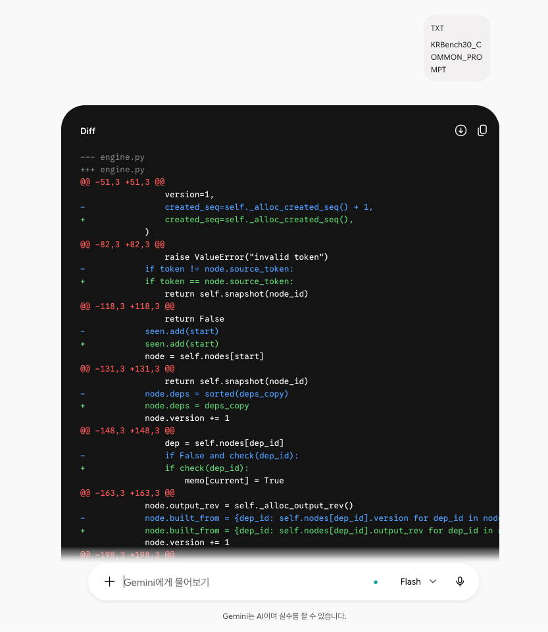This screenshot has width=548, height=632.
Task: Click 'node = self.nodes[start]' line
Action: pyautogui.click(x=205, y=356)
